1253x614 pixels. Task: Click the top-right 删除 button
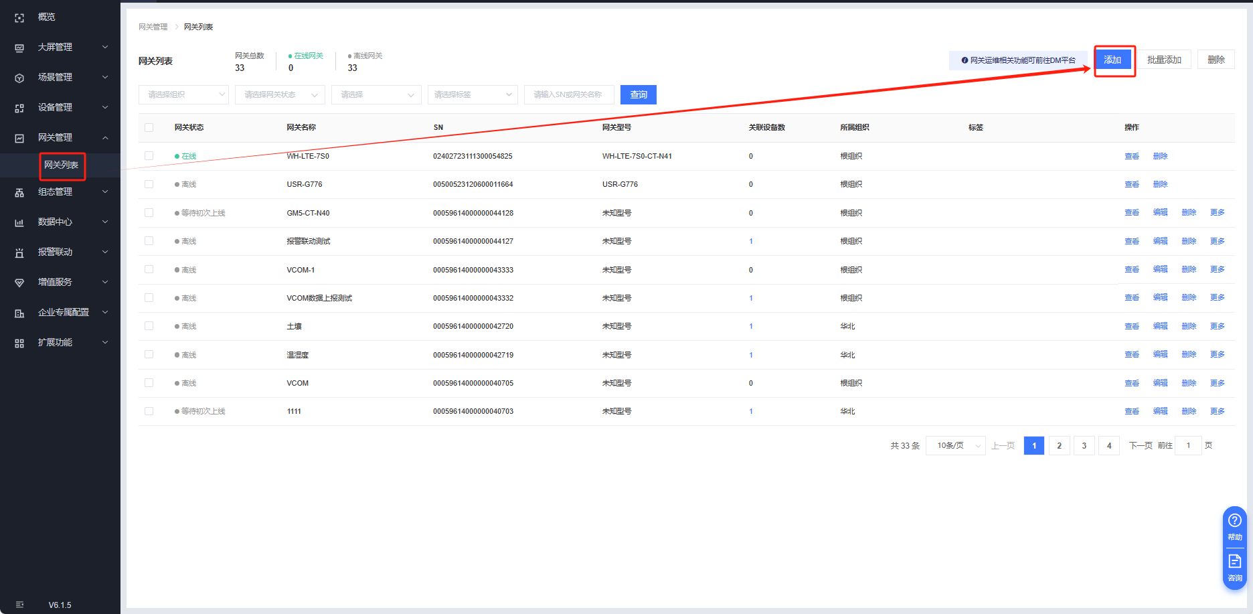tap(1216, 60)
